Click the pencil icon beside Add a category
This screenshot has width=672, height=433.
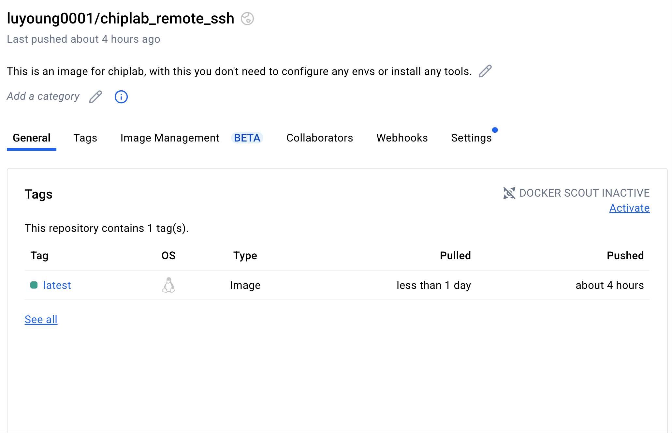tap(95, 97)
